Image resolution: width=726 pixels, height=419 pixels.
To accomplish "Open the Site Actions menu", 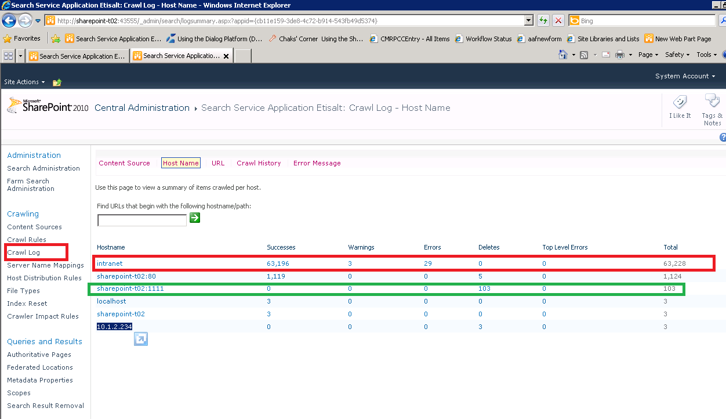I will (22, 82).
